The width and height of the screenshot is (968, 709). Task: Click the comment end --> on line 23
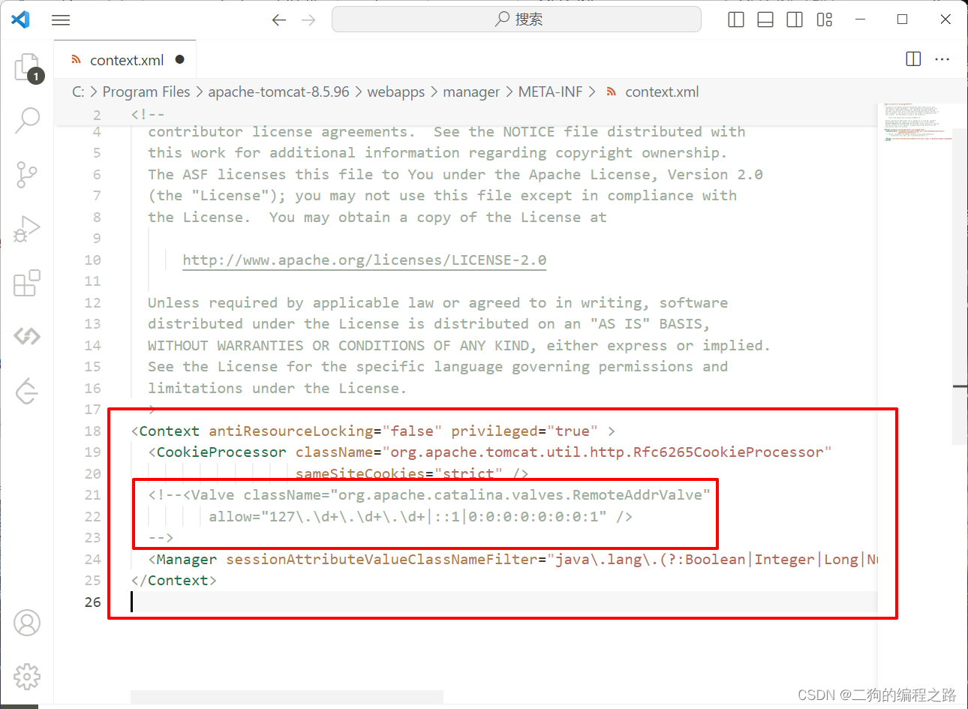[x=161, y=537]
